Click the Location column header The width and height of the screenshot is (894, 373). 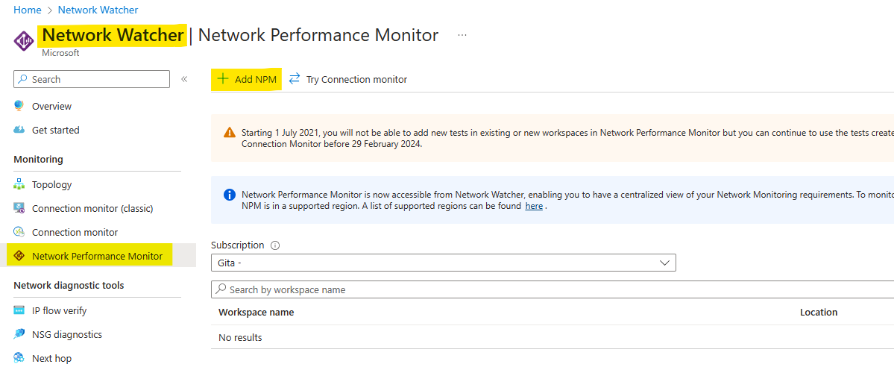tap(819, 313)
